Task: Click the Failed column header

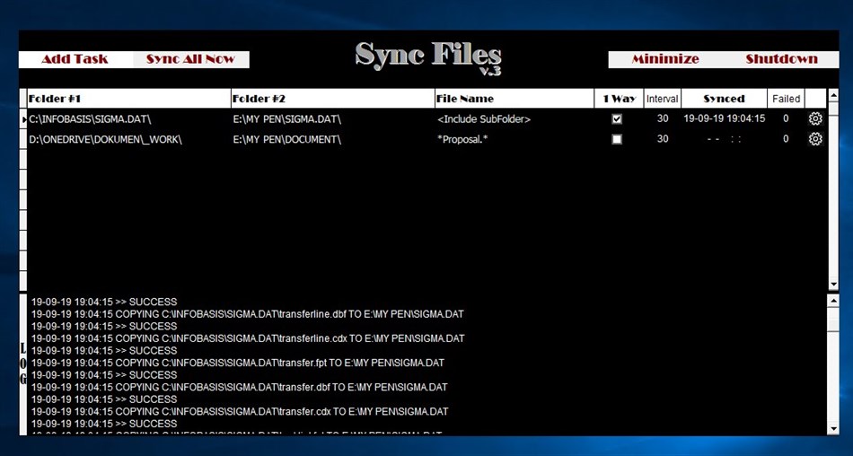Action: coord(786,99)
